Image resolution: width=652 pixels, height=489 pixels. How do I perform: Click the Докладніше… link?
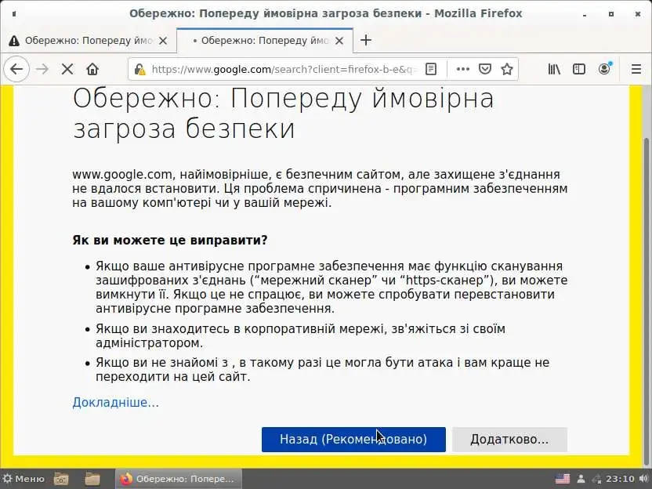point(116,403)
